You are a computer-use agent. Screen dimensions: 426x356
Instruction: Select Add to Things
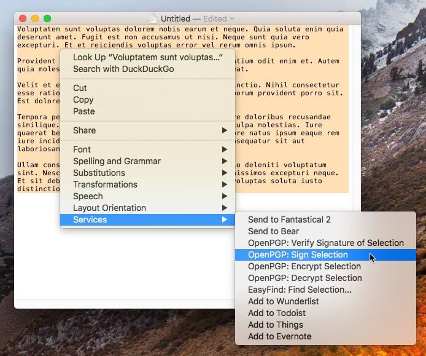pos(325,325)
